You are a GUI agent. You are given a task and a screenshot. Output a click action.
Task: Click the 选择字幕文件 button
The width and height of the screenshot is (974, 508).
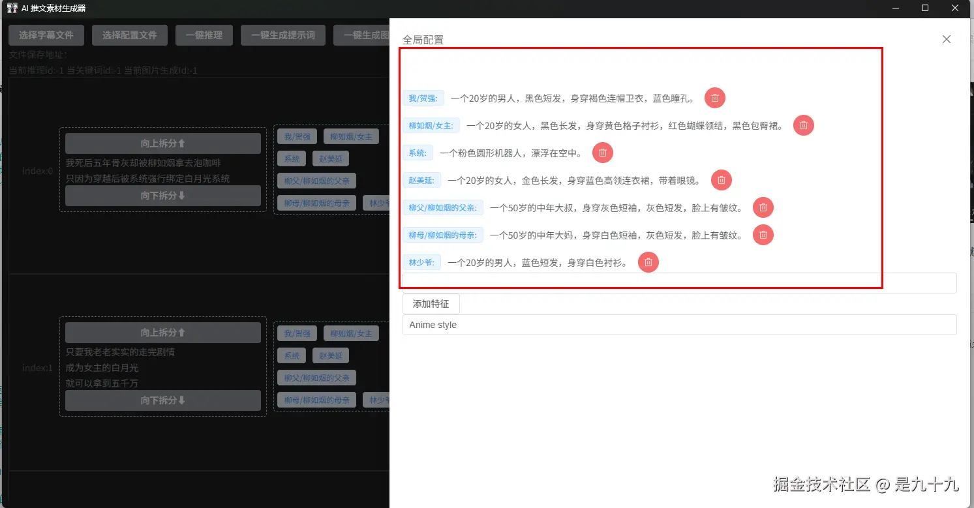pyautogui.click(x=46, y=35)
